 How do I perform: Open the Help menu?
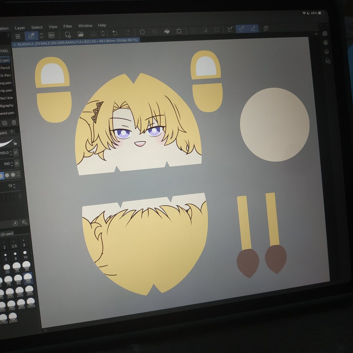pyautogui.click(x=102, y=25)
